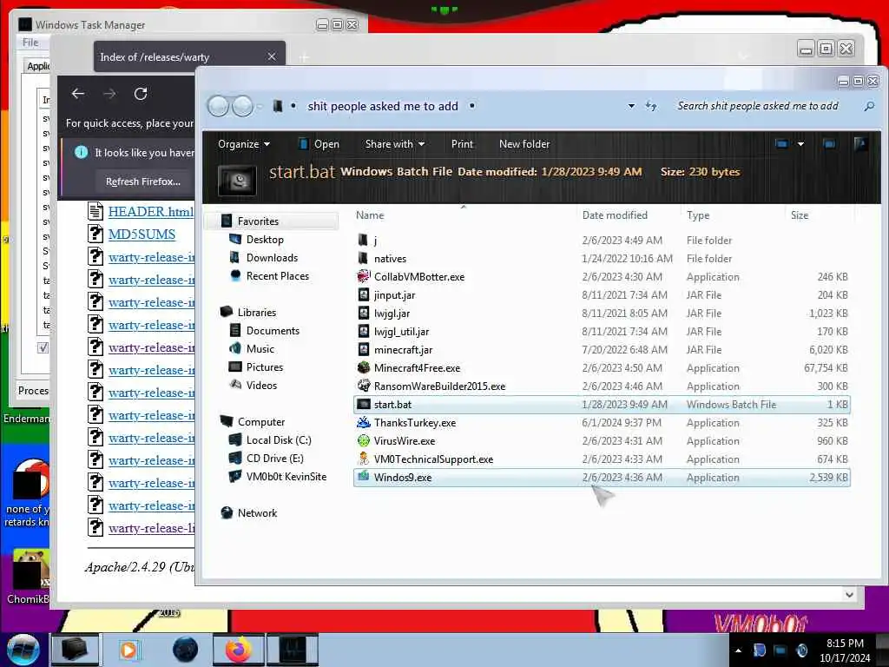
Task: Click the change view icon in Explorer toolbar
Action: [x=782, y=144]
